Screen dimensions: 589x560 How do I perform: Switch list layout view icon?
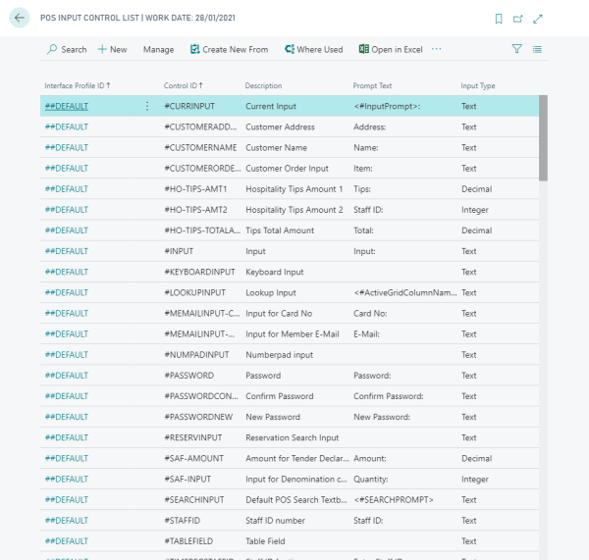537,49
